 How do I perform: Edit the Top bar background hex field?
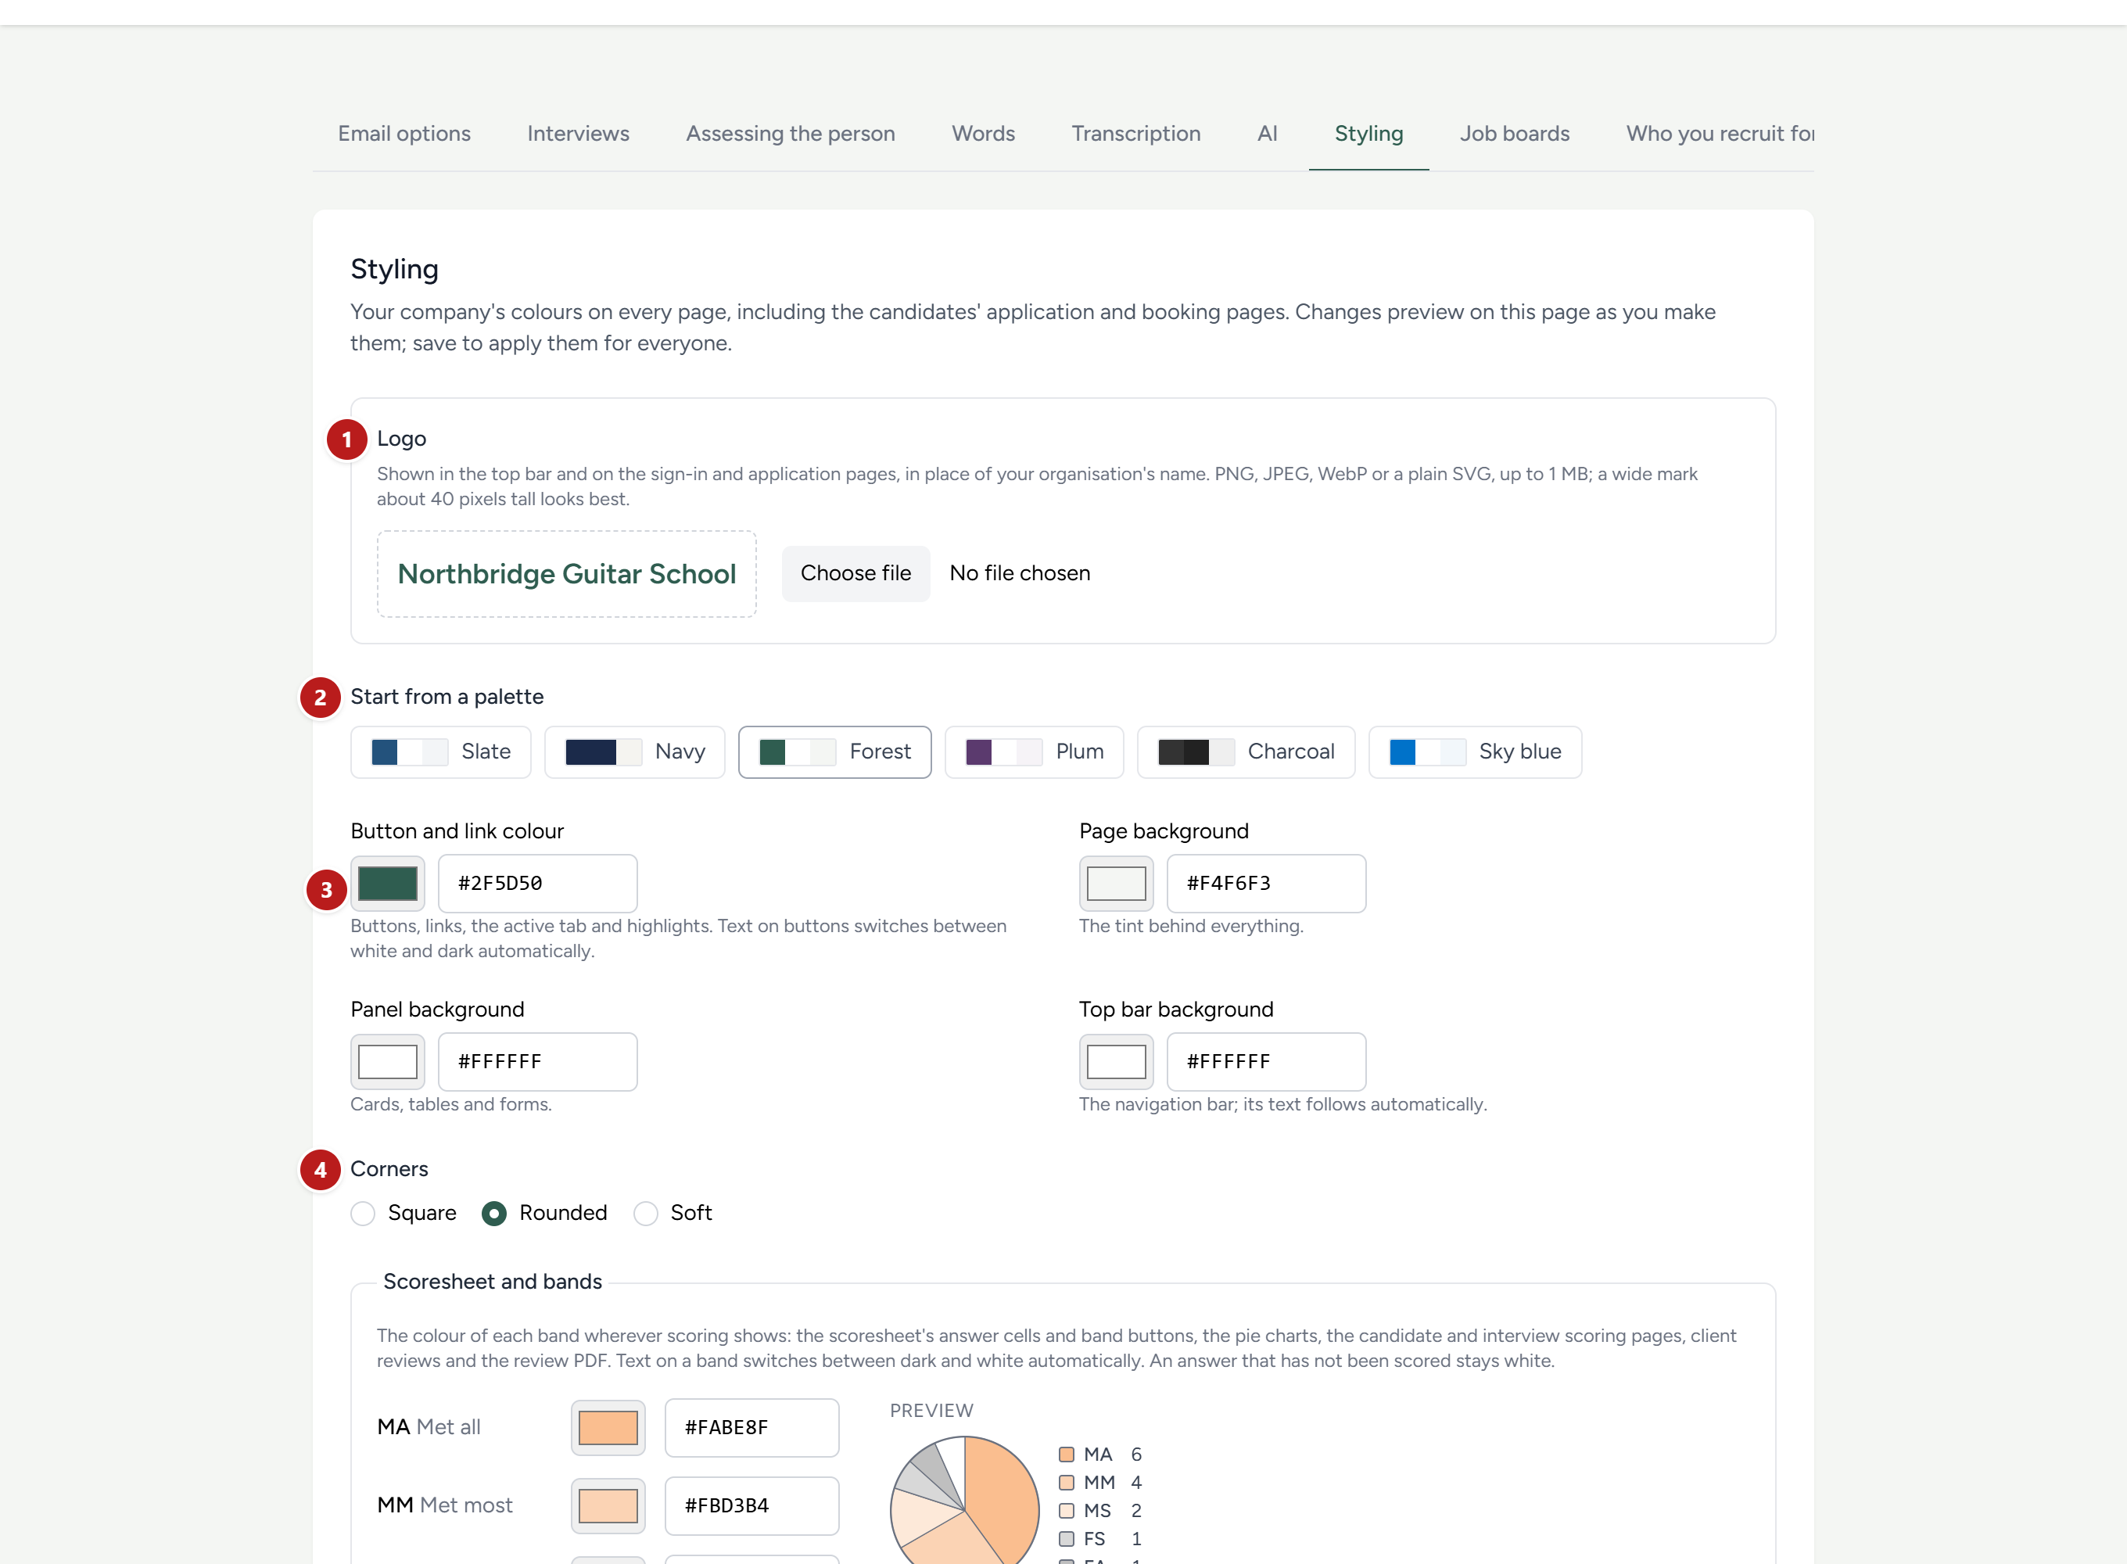coord(1267,1061)
